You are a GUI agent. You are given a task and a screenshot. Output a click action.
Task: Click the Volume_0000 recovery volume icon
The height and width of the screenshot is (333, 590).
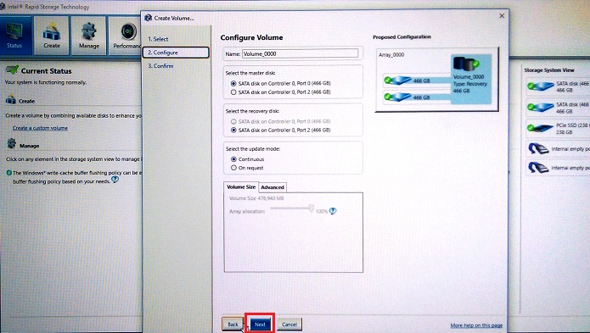465,64
